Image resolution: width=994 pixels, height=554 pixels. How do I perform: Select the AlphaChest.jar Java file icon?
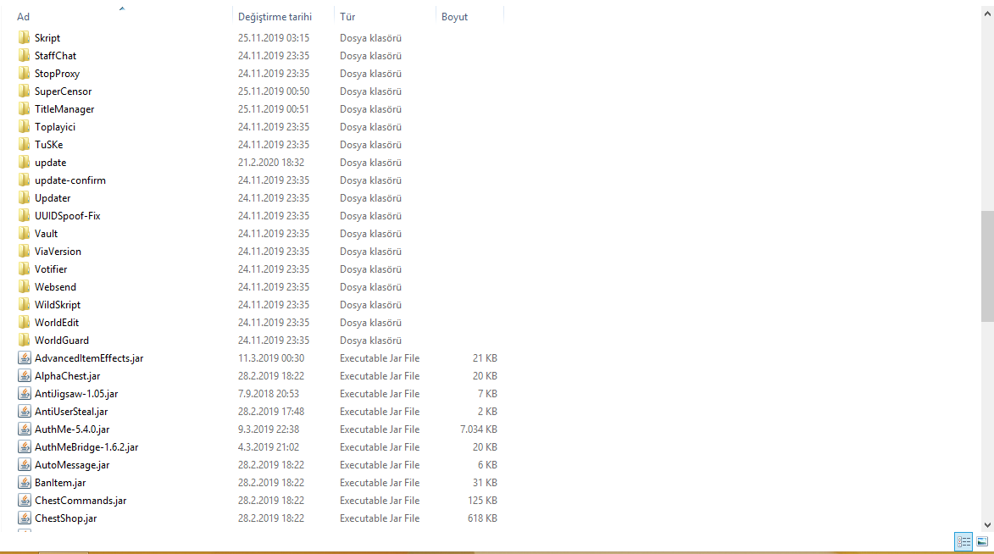click(x=24, y=375)
